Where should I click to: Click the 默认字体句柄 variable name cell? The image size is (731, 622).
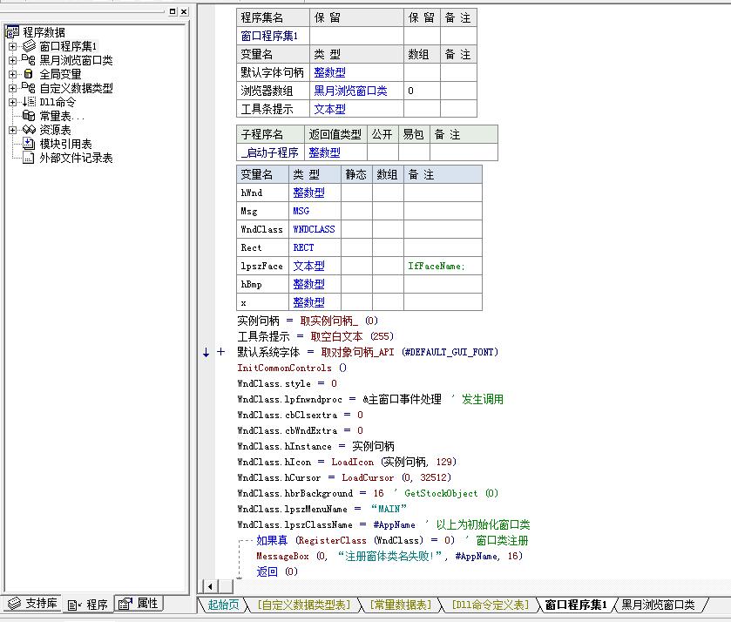coord(273,72)
